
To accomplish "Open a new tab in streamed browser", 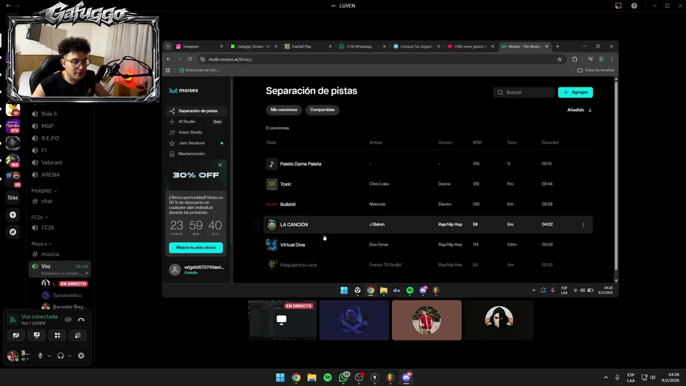I will 557,47.
